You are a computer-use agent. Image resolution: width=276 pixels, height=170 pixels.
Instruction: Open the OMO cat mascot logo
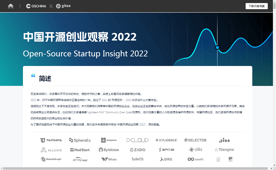pos(218,159)
